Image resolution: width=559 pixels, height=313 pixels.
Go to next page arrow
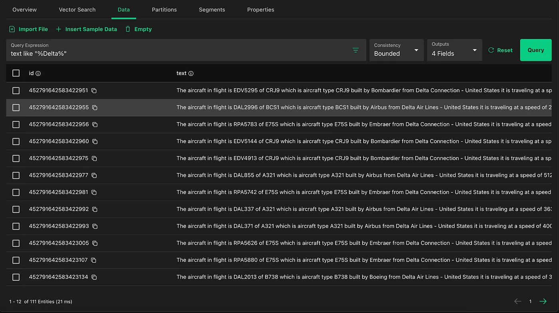point(543,301)
